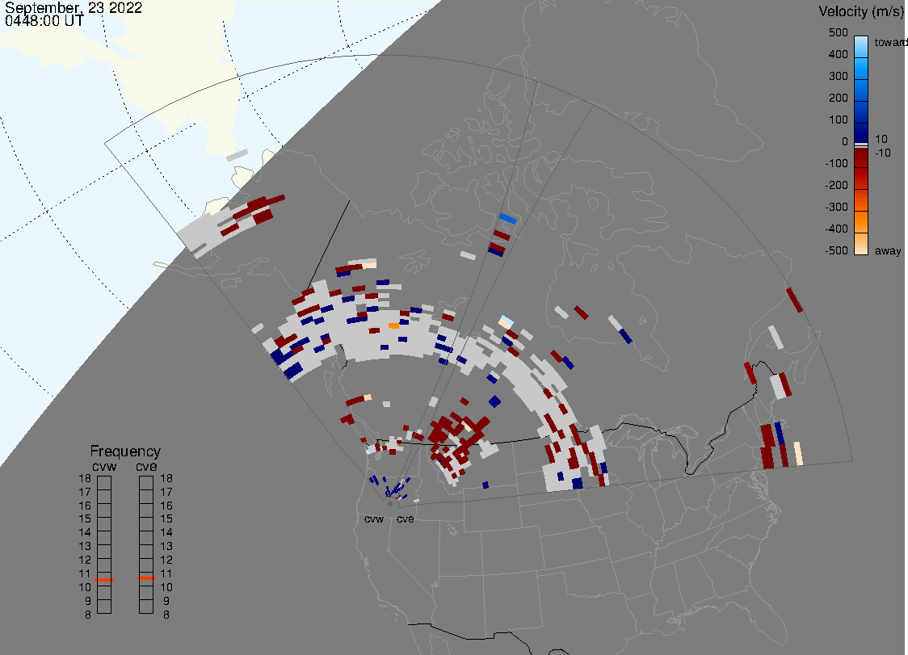Viewport: 908px width, 655px height.
Task: Click the 8 label left of cvw bar
Action: pyautogui.click(x=88, y=615)
